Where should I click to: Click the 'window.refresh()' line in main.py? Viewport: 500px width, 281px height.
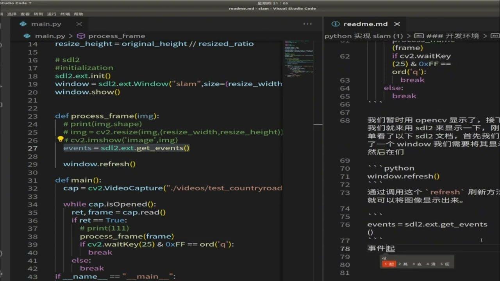[99, 164]
